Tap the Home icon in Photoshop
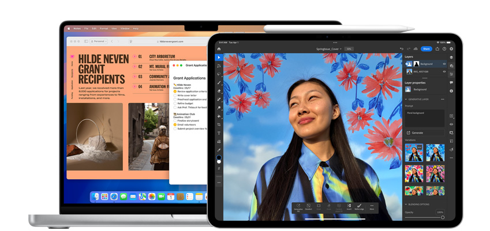Screen dimensions: 490x231 pos(219,49)
